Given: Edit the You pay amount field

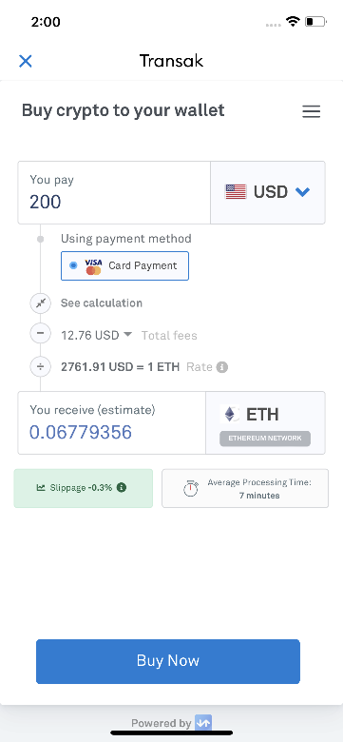Looking at the screenshot, I should (114, 192).
